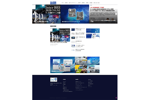
Task: Click the MIHARU company logo in the header
Action: click(x=53, y=3)
